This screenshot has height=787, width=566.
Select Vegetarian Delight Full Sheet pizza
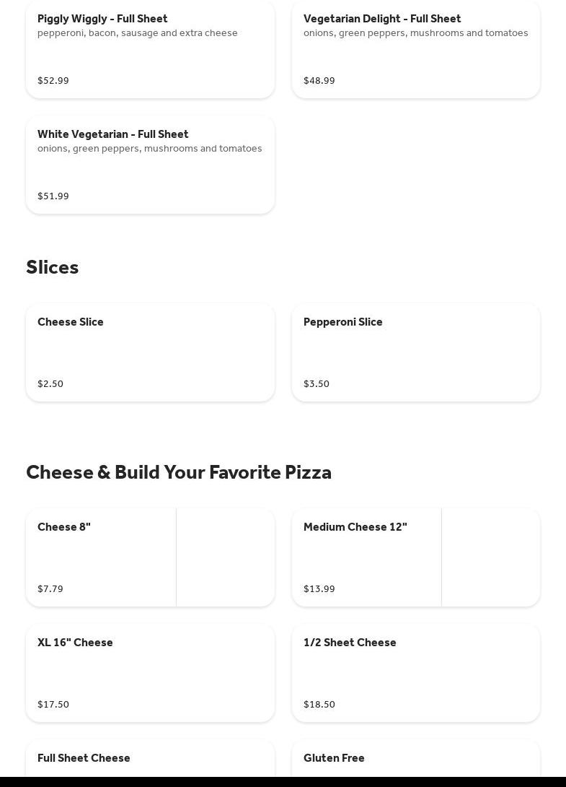pyautogui.click(x=381, y=19)
